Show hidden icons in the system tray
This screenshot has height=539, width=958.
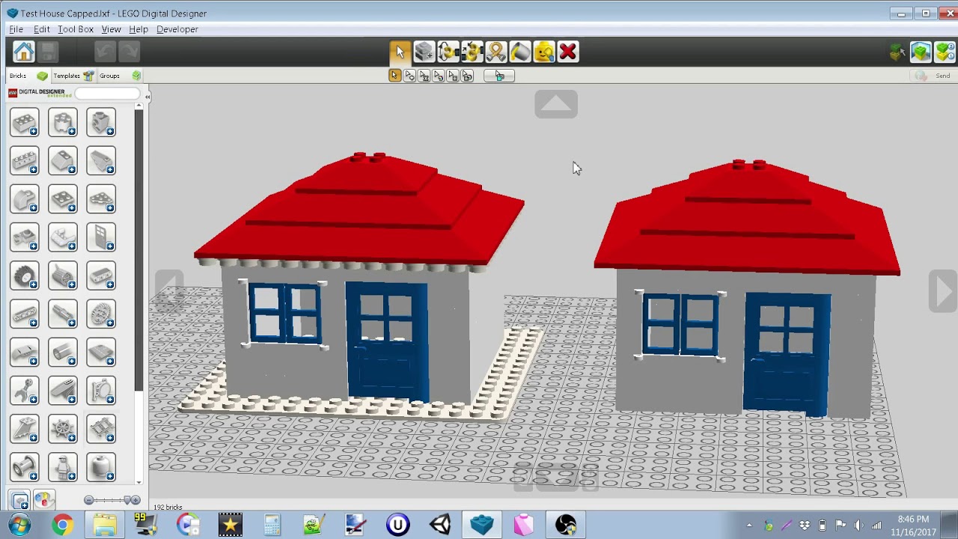[749, 525]
